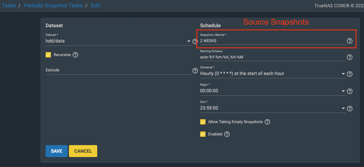Open the Schedule Hourly dropdown

click(x=343, y=74)
